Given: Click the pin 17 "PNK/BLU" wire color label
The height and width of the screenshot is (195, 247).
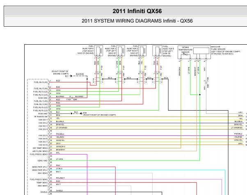Looking at the screenshot, I should click(x=60, y=134).
